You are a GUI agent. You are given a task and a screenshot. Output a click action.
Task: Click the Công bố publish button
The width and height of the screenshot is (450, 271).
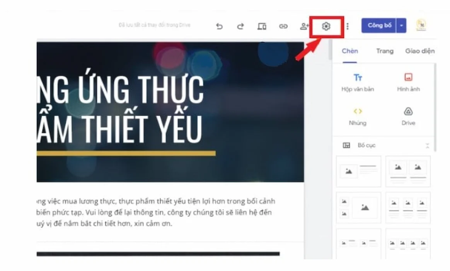[x=379, y=26]
